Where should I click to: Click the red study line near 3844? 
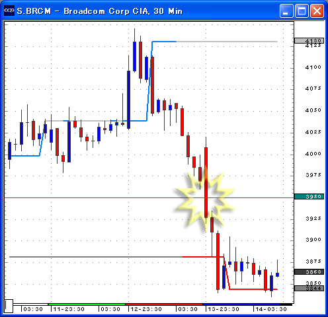(x=253, y=289)
